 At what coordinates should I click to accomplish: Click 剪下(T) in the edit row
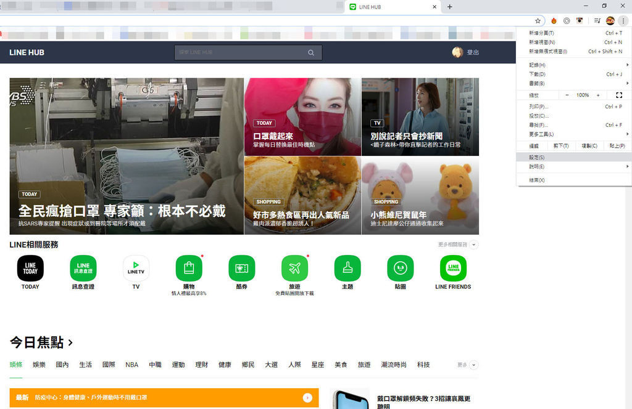[x=560, y=146]
